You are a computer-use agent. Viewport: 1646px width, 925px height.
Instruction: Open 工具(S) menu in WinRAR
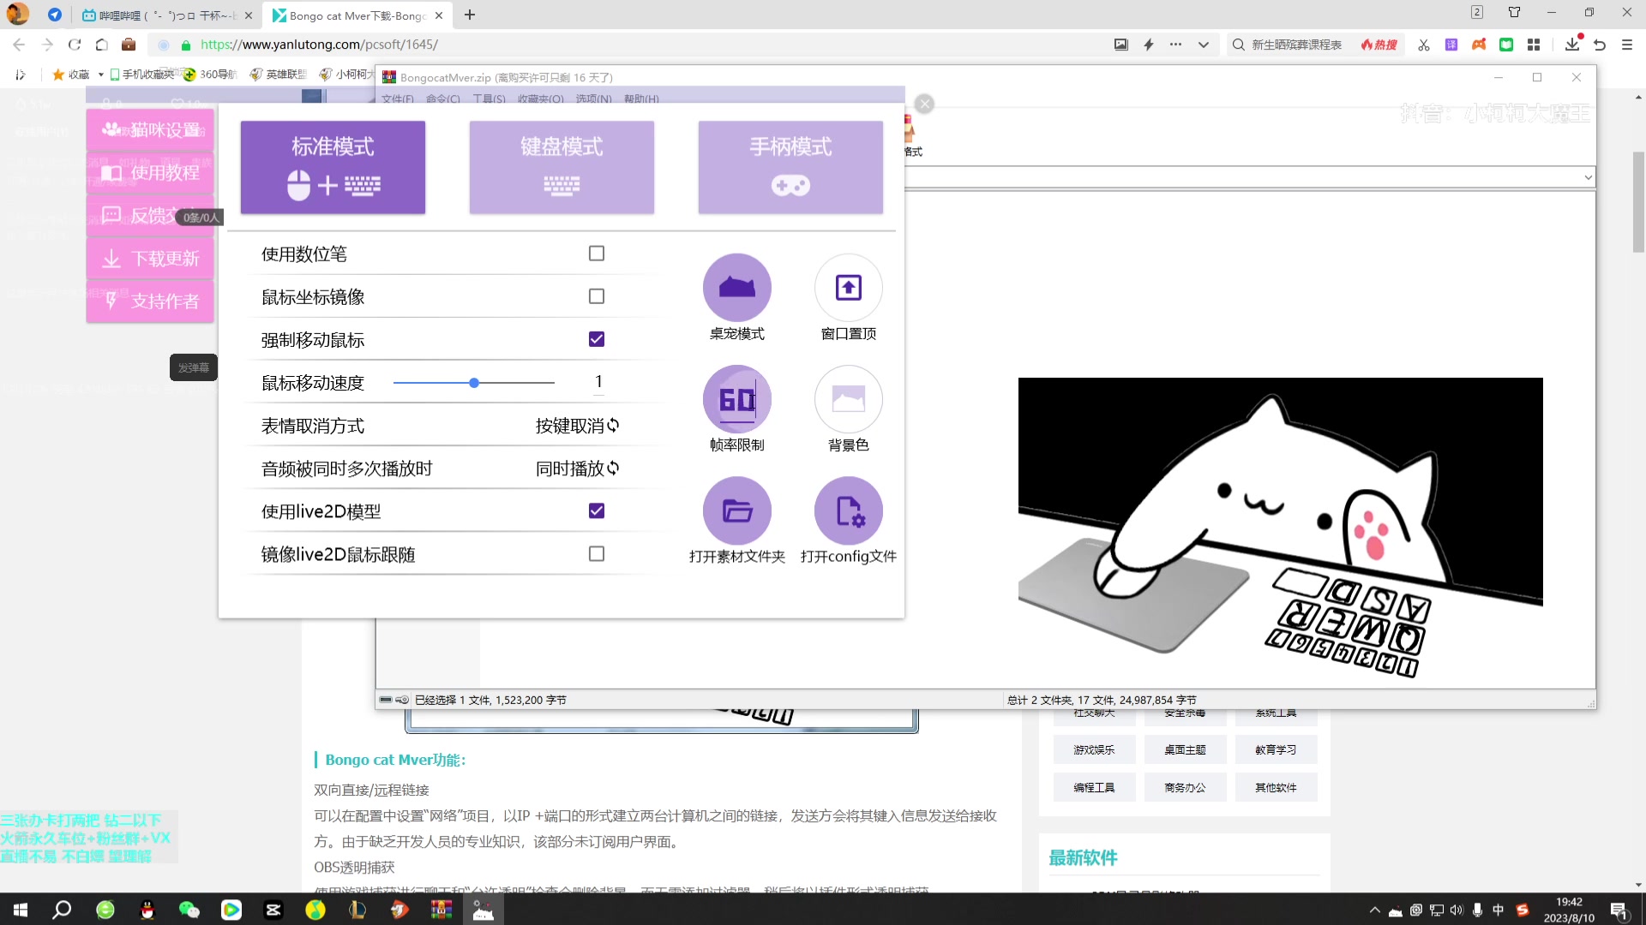490,99
